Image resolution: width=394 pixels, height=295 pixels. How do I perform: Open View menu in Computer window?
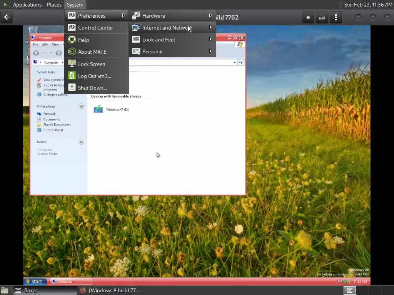coord(55,45)
